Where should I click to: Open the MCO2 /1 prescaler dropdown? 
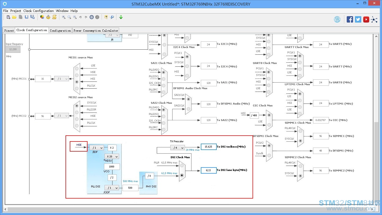click(62, 116)
